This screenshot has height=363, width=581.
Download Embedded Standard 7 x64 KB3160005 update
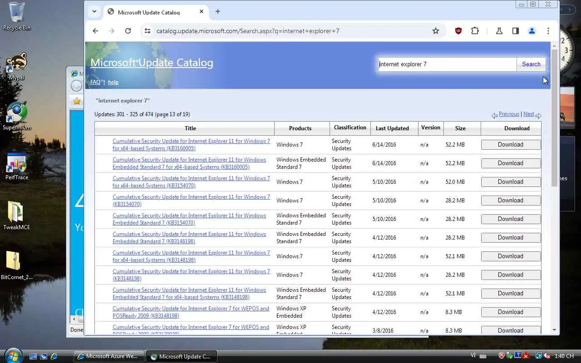511,163
